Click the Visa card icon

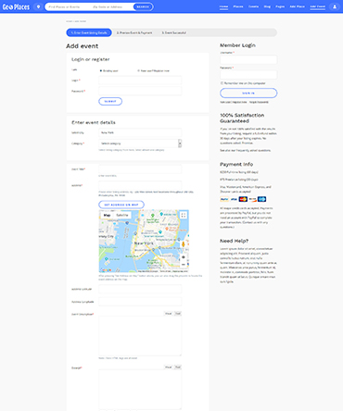(234, 199)
